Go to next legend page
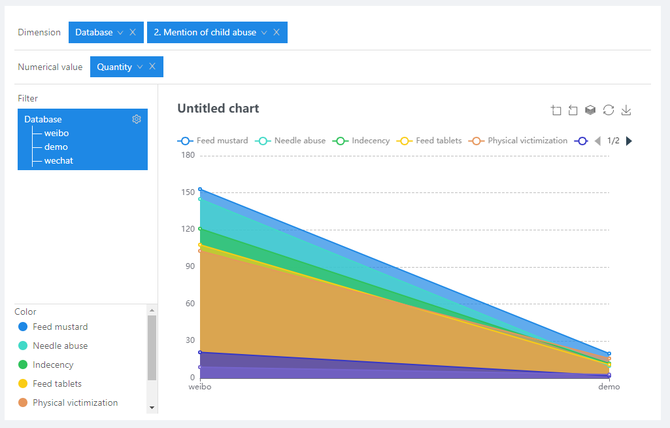The image size is (670, 428). (629, 141)
